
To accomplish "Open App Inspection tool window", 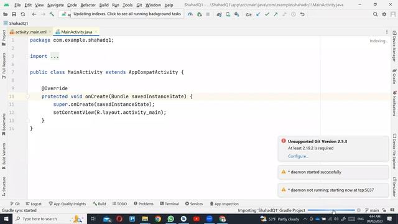I will 224,203.
